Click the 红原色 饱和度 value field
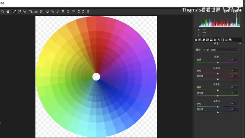 point(234,76)
